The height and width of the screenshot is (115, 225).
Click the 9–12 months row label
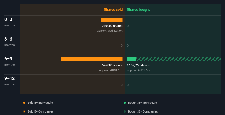tap(10, 81)
